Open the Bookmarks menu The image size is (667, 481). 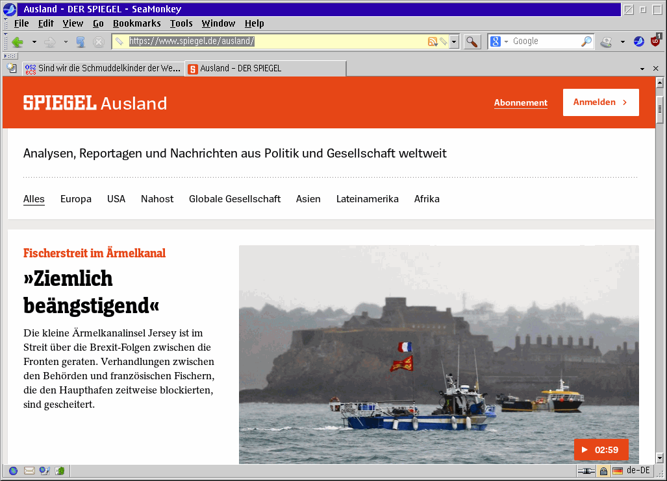point(136,23)
